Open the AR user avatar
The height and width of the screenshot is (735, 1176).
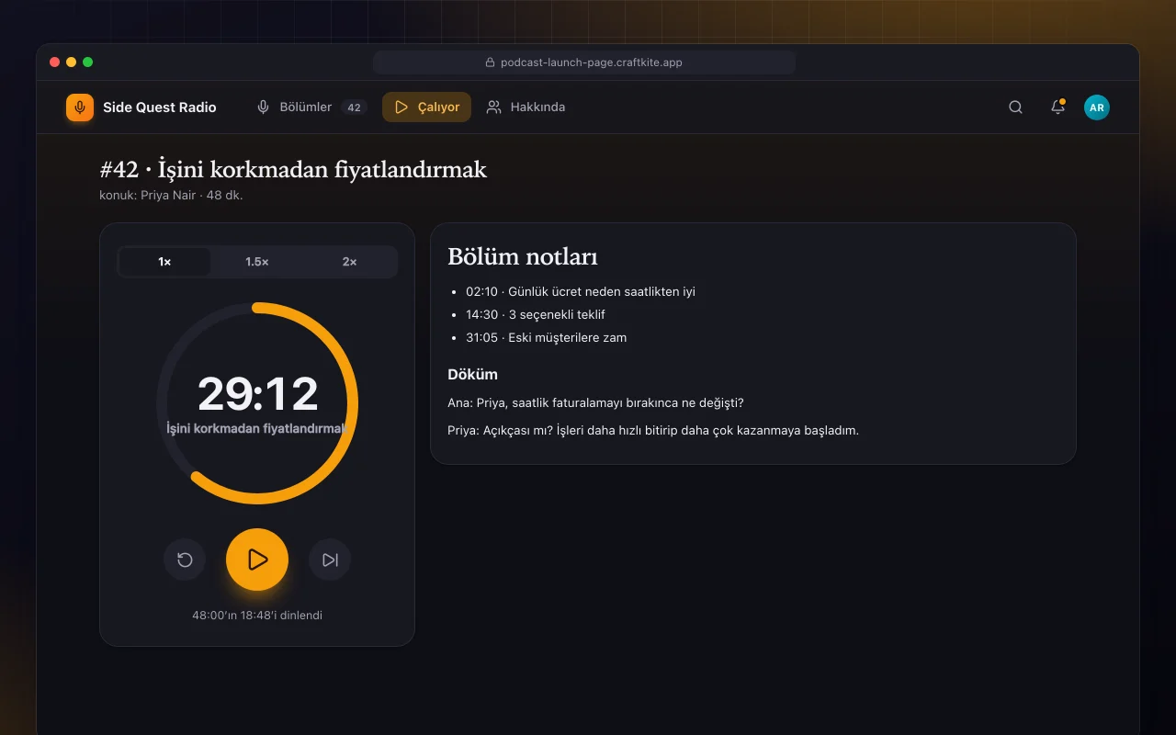(x=1097, y=107)
